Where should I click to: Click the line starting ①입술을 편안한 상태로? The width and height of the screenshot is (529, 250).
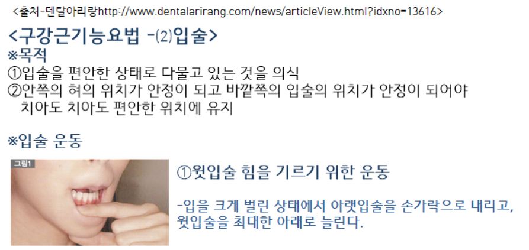tap(153, 72)
